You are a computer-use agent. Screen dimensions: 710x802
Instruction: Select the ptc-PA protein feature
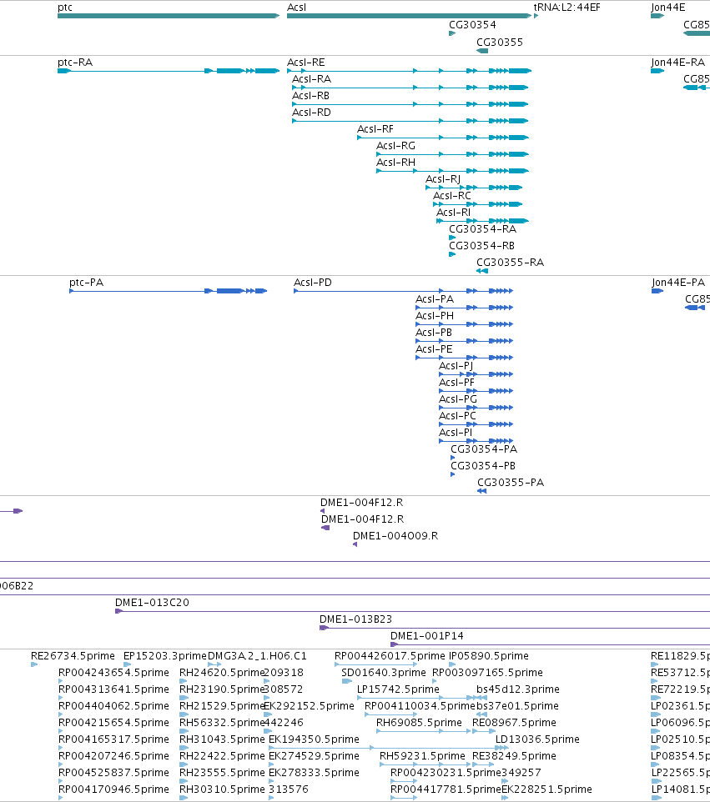169,291
